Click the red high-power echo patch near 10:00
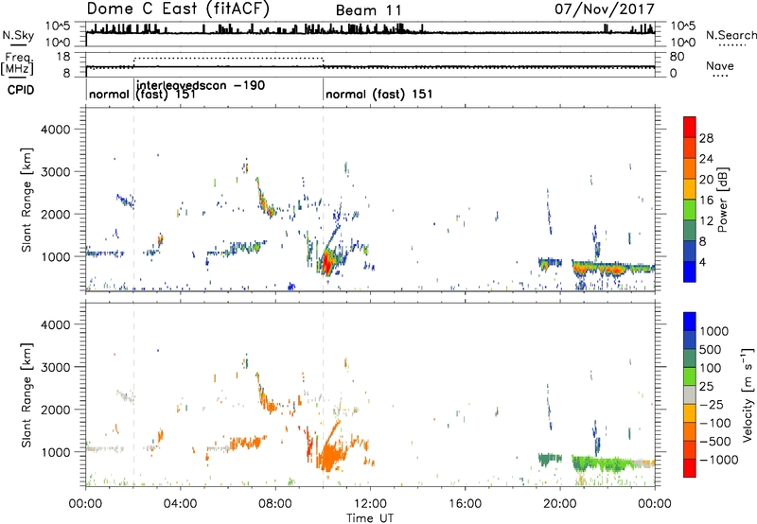 (x=326, y=263)
